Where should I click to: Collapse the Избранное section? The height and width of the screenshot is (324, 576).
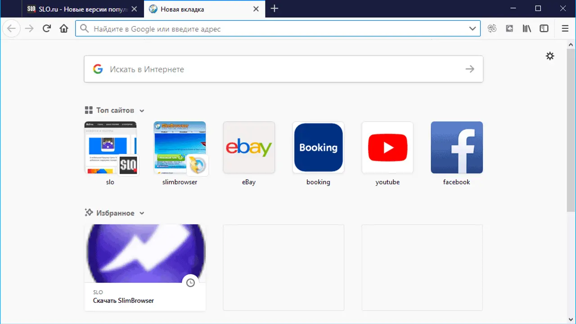(142, 213)
